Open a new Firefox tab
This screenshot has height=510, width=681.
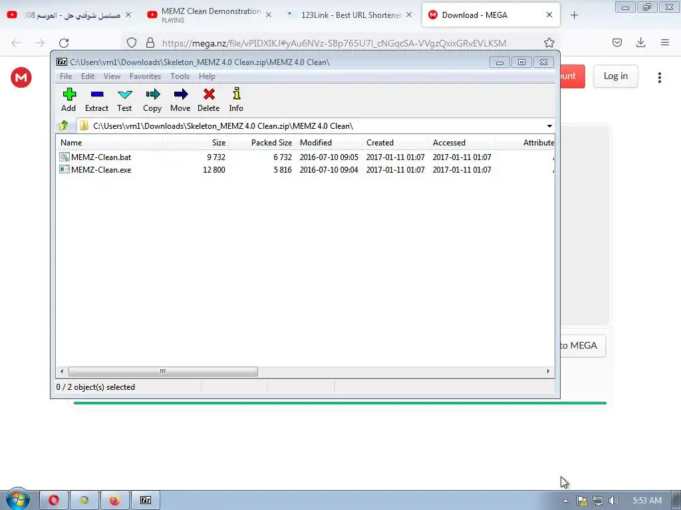click(574, 15)
